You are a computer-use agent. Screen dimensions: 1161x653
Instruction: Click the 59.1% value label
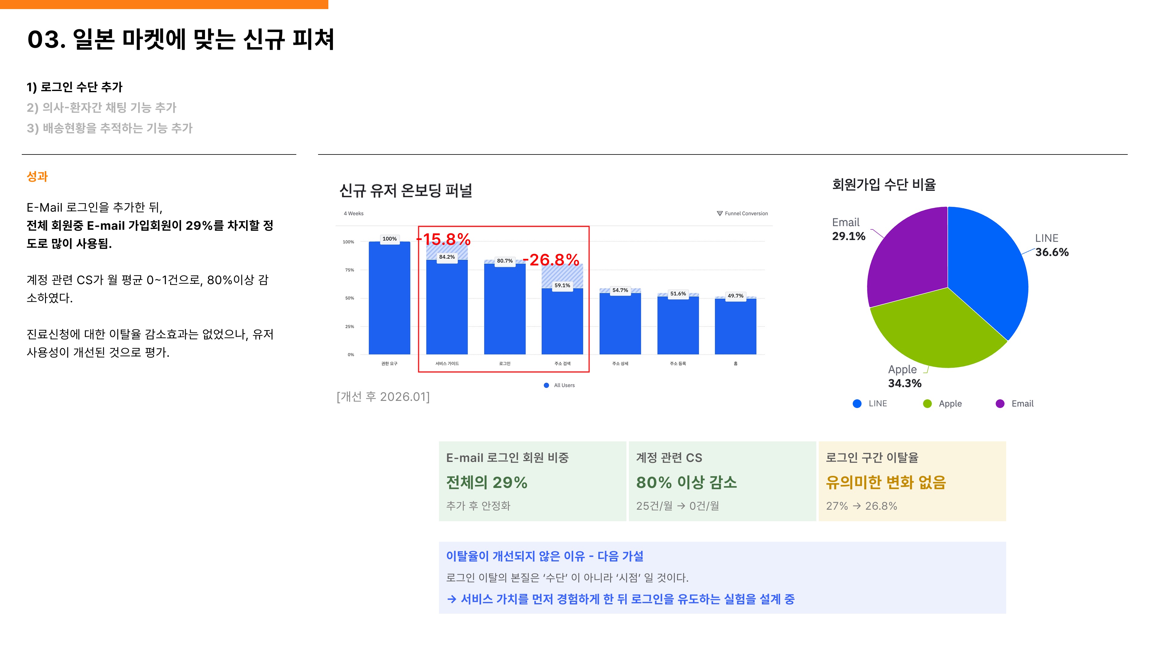click(562, 285)
